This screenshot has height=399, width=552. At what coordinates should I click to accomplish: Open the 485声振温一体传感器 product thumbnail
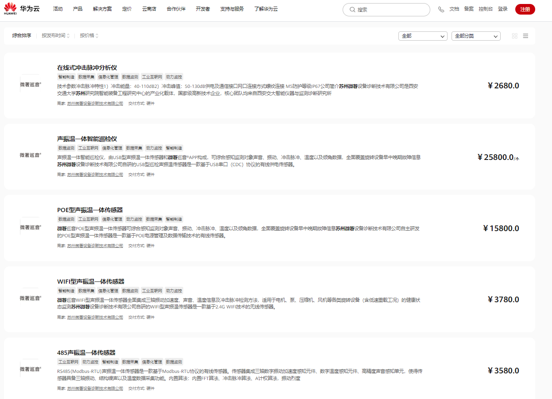[x=31, y=369]
